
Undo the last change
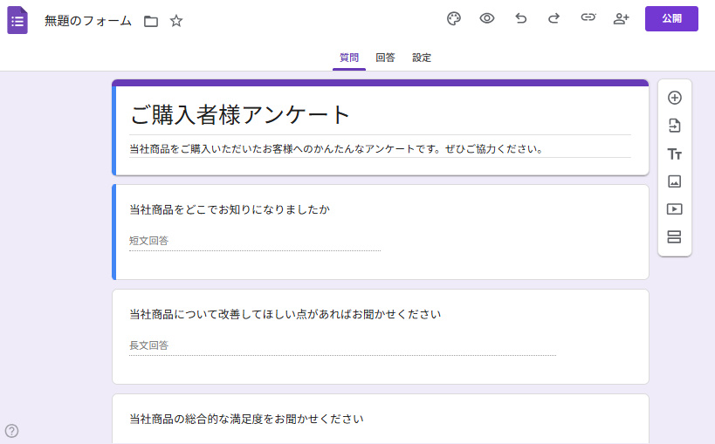click(x=521, y=18)
